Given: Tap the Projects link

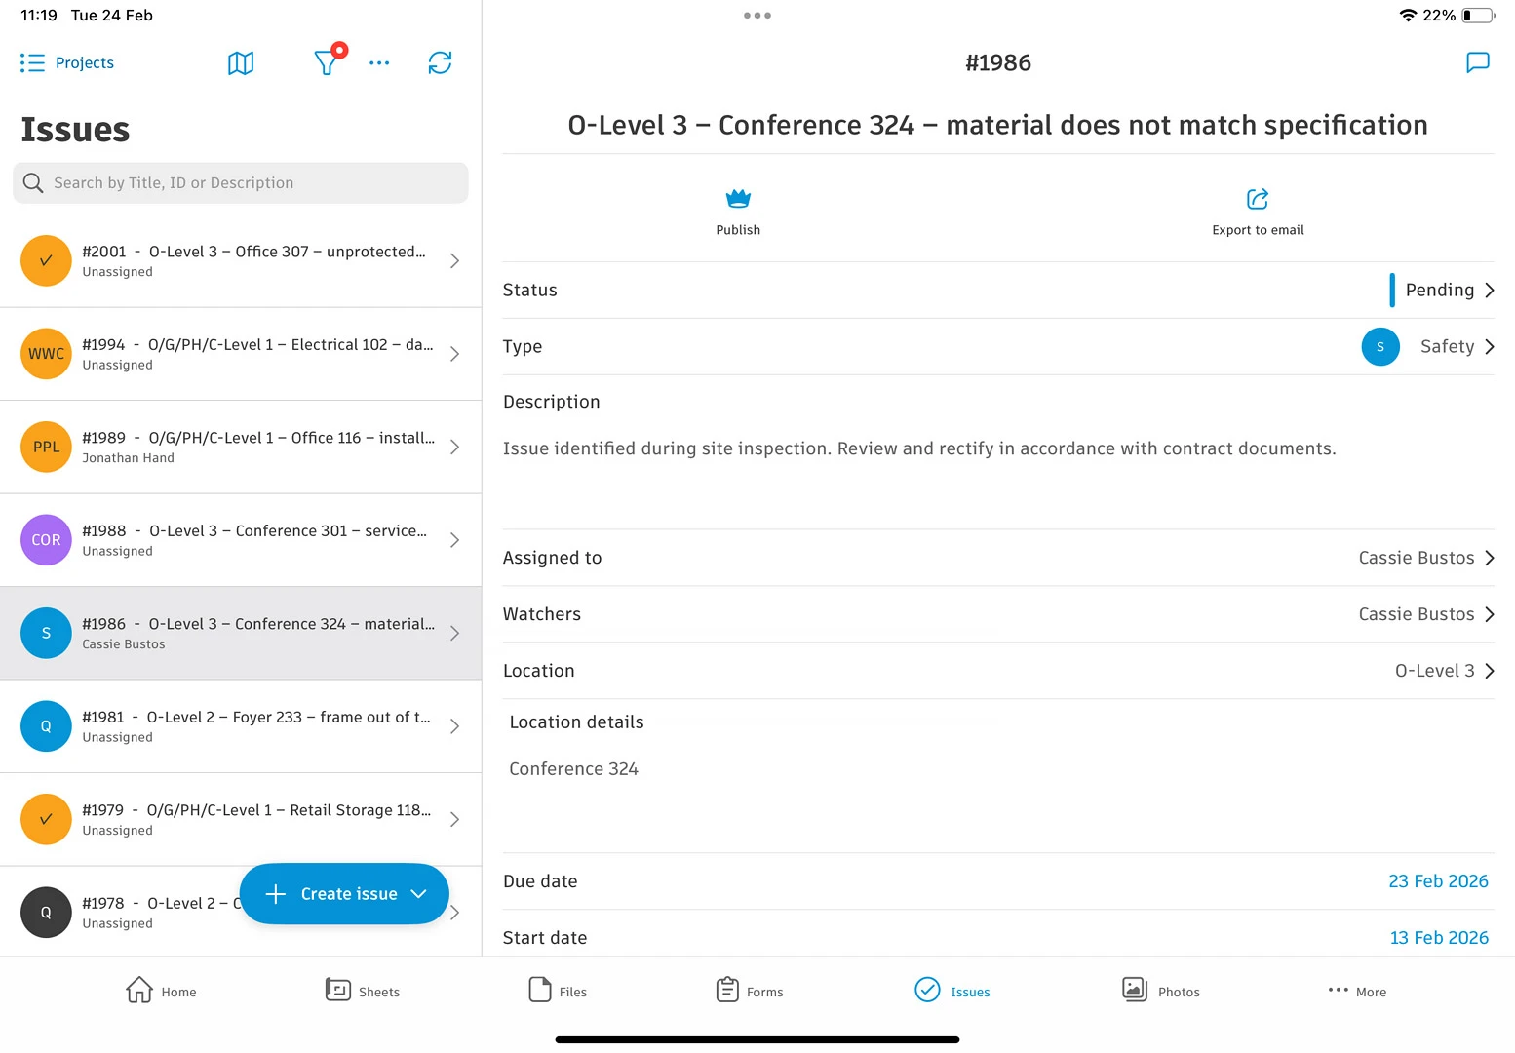Looking at the screenshot, I should pyautogui.click(x=85, y=63).
